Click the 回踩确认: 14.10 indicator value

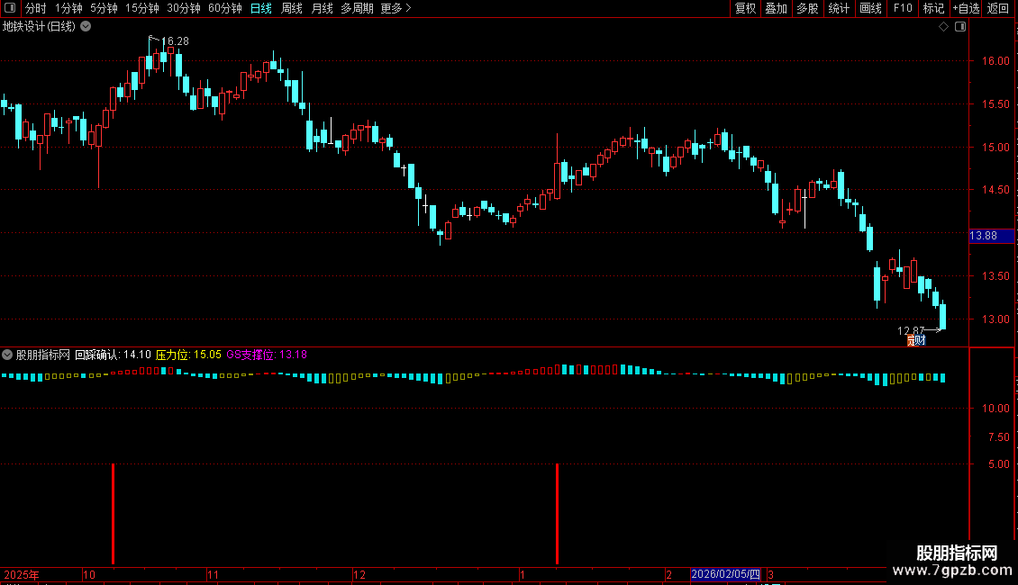click(x=113, y=355)
